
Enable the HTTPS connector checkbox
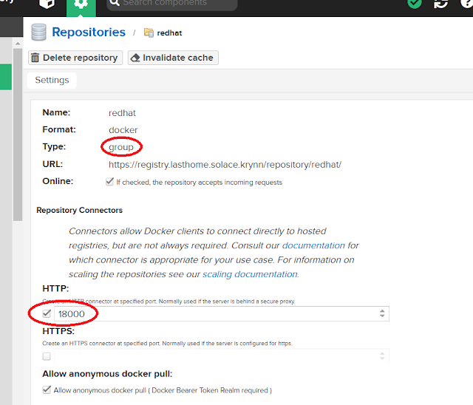(47, 356)
